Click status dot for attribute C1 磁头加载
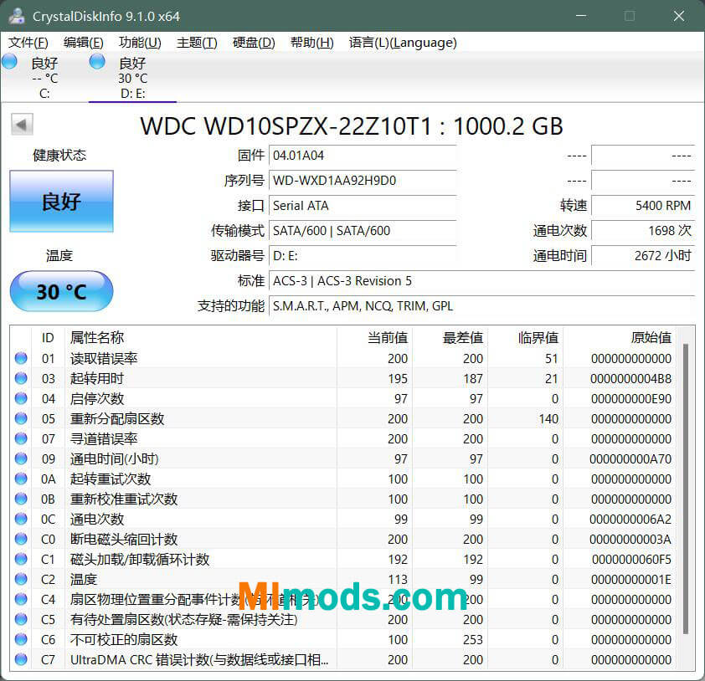The height and width of the screenshot is (681, 705). [21, 559]
